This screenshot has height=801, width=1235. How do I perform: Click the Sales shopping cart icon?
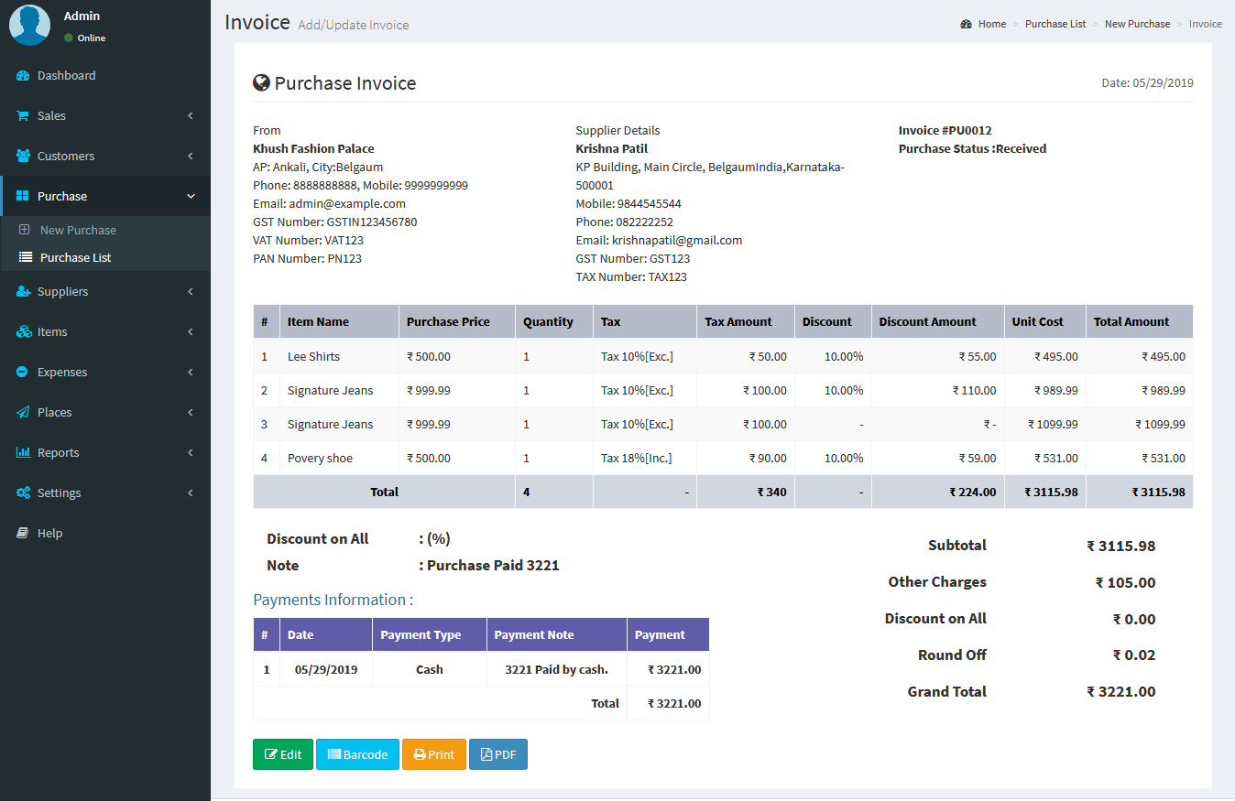(x=23, y=116)
